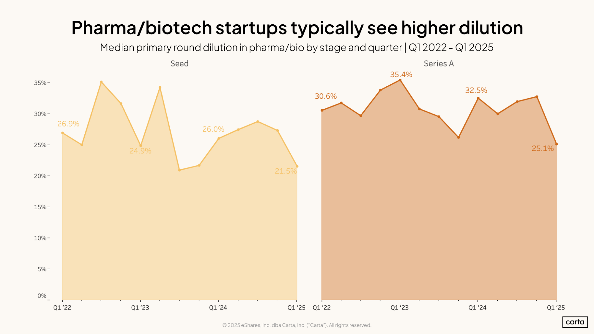
Task: Select the 26.9% Seed data label
Action: coord(68,124)
